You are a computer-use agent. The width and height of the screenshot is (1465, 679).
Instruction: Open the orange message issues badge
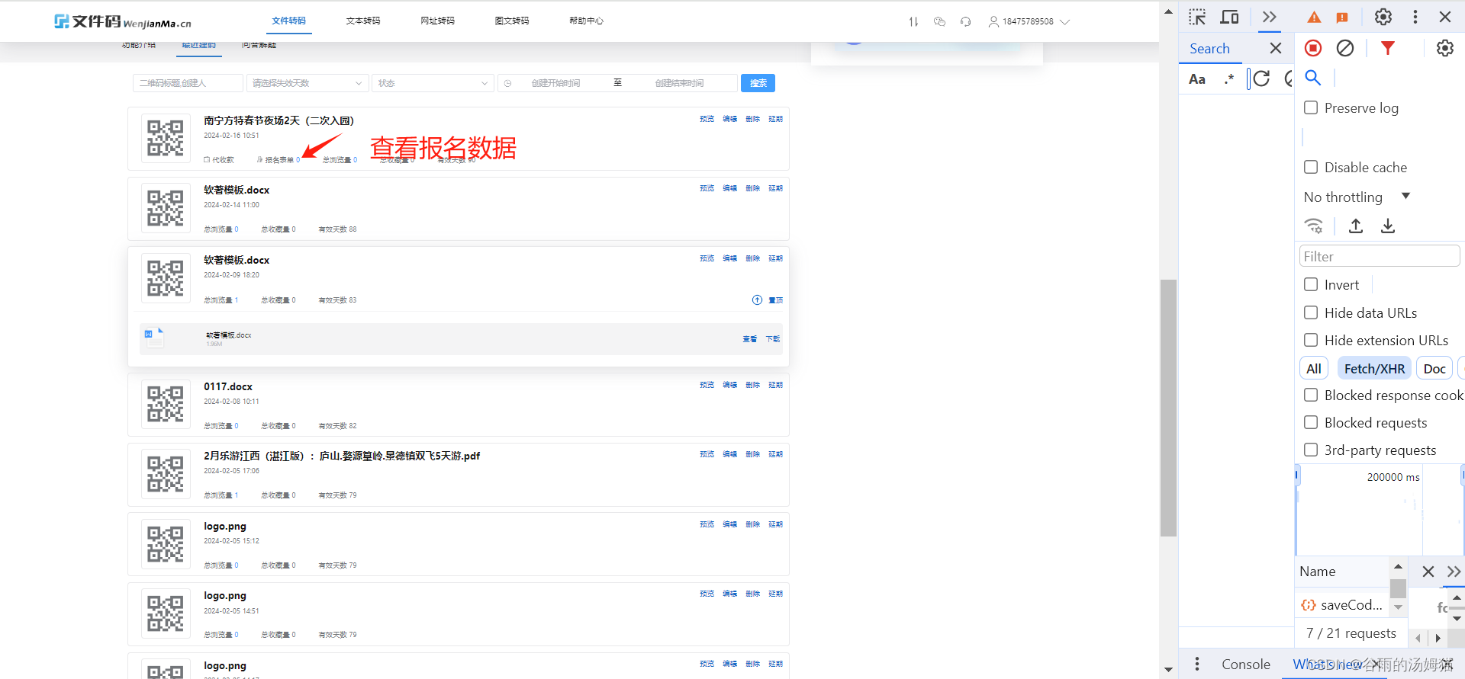point(1342,18)
